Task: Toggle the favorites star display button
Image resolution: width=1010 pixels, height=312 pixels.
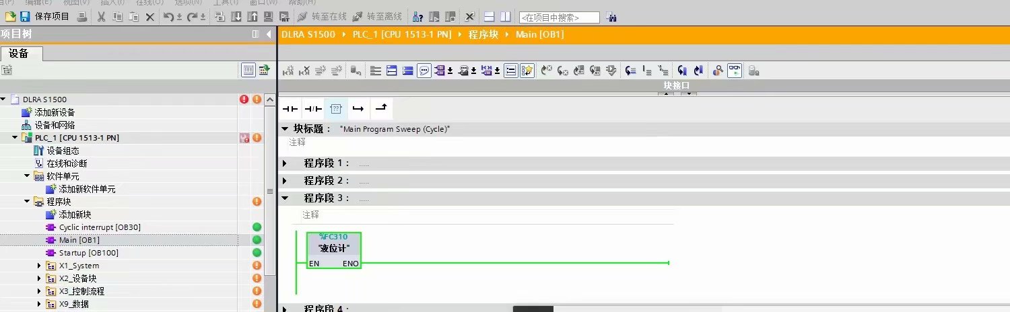Action: point(527,70)
